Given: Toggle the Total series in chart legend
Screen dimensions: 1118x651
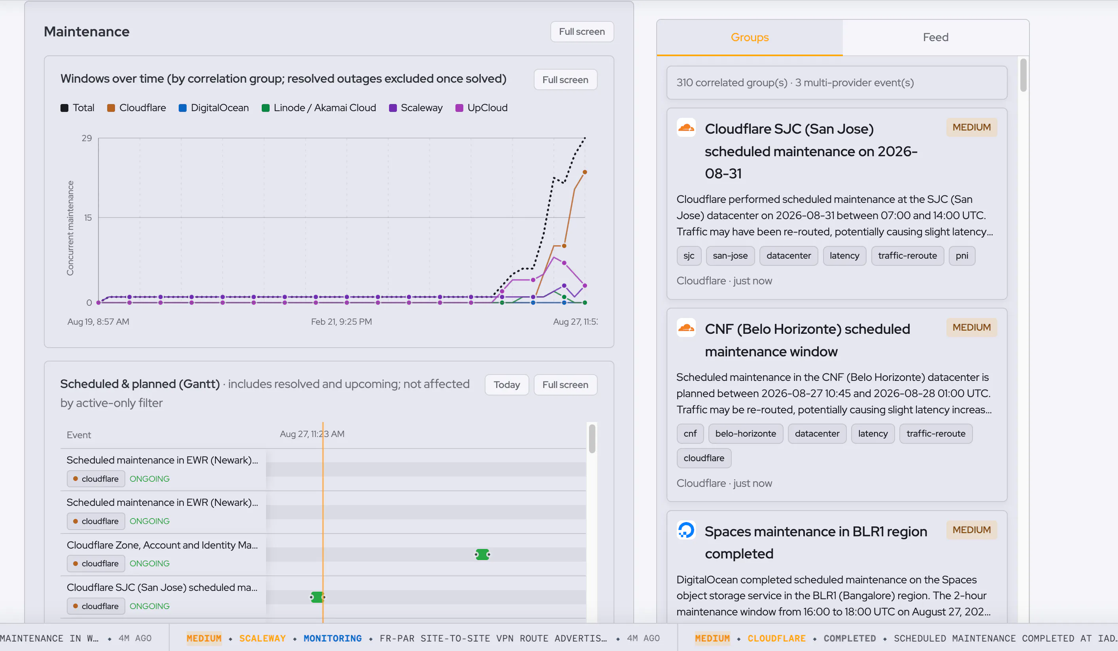Looking at the screenshot, I should coord(77,108).
